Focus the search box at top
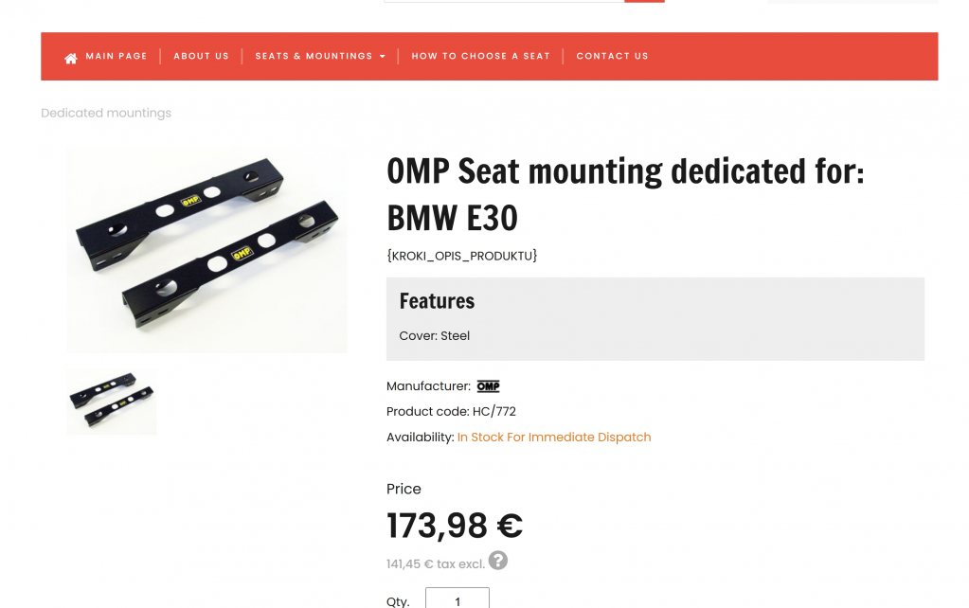The width and height of the screenshot is (969, 608). (503, 1)
